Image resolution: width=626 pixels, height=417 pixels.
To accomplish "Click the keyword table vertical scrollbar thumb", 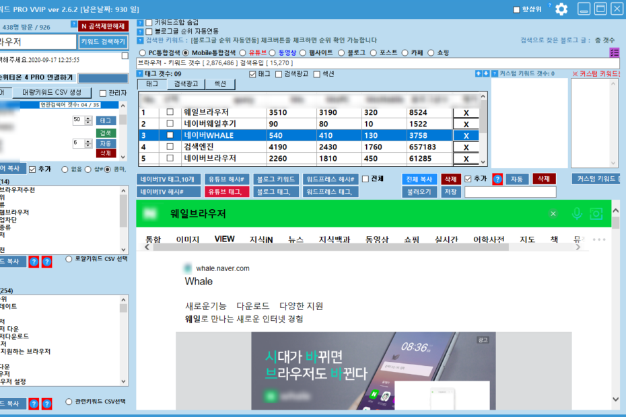I will pyautogui.click(x=483, y=116).
